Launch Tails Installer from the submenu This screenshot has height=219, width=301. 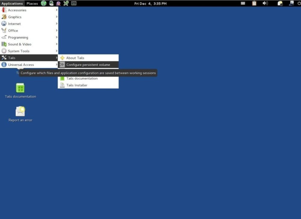(x=88, y=85)
